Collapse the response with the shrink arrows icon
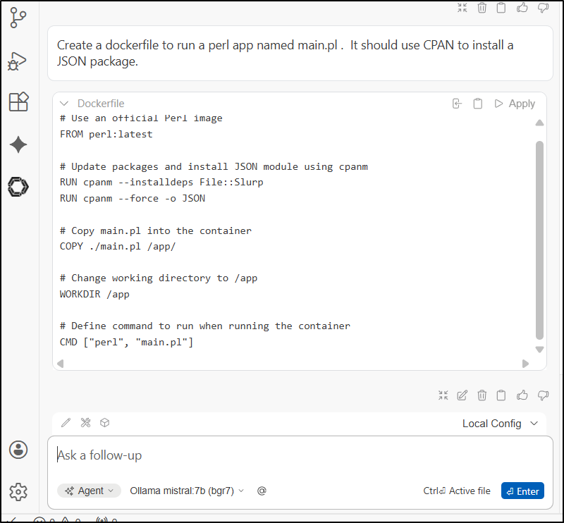Image resolution: width=564 pixels, height=523 pixels. click(x=443, y=395)
